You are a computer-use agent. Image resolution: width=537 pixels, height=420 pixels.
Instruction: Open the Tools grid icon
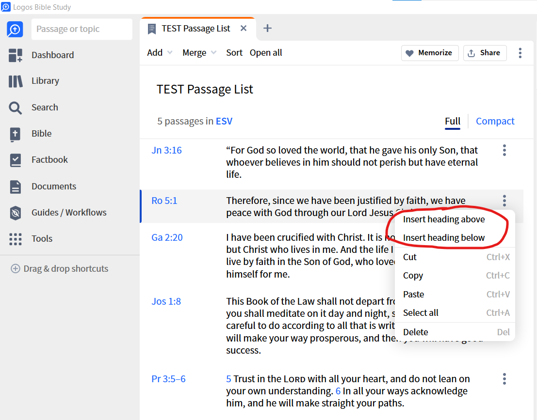pyautogui.click(x=16, y=239)
